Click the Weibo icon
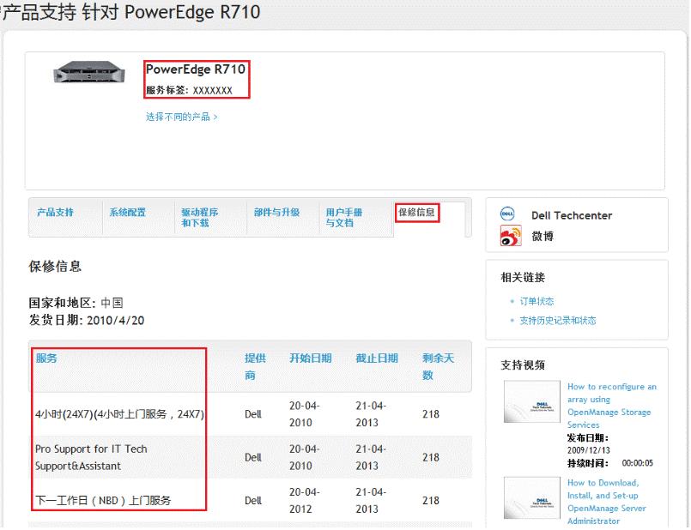Image resolution: width=691 pixels, height=530 pixels. (x=511, y=236)
